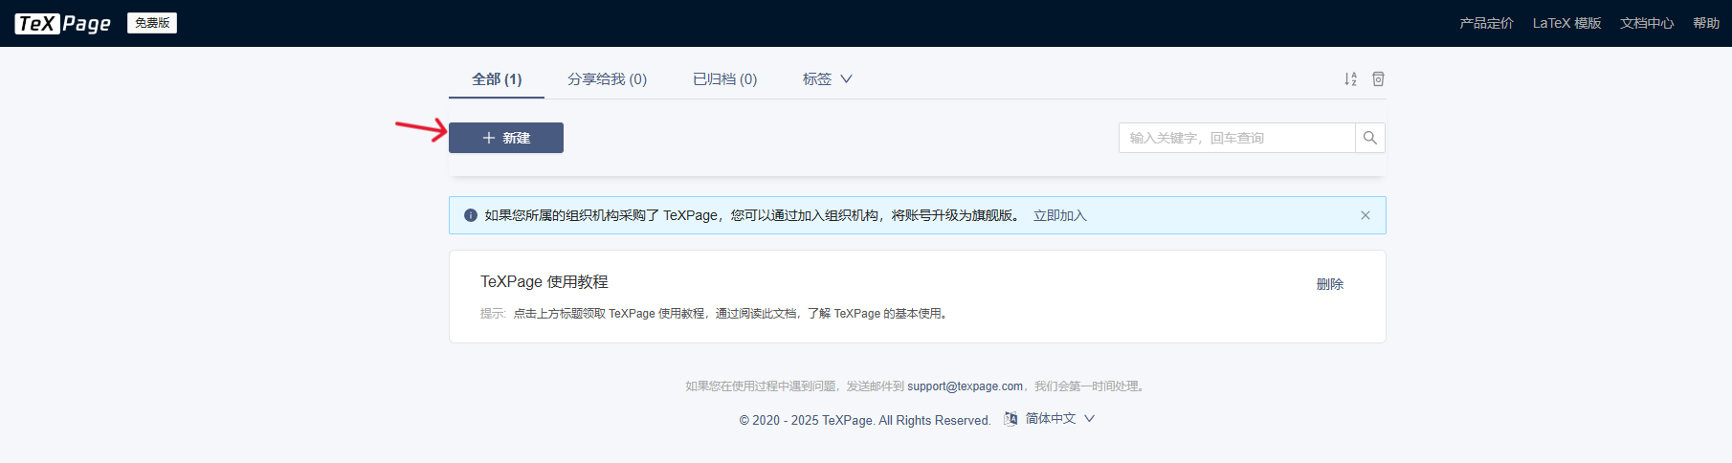Open the 简体中文 language dropdown

pyautogui.click(x=1059, y=419)
